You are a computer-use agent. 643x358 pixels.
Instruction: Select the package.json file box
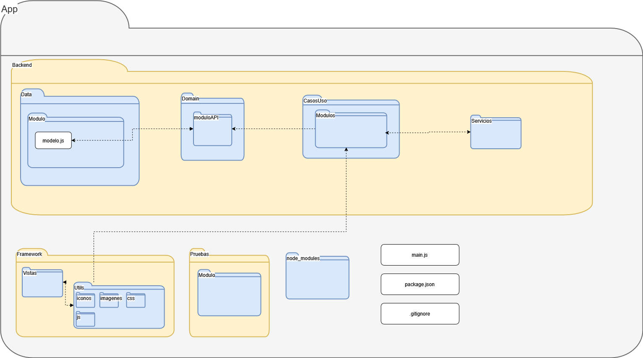click(x=420, y=284)
